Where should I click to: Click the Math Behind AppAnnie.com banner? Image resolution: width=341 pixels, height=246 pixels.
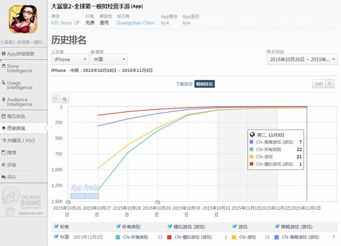coord(23,201)
